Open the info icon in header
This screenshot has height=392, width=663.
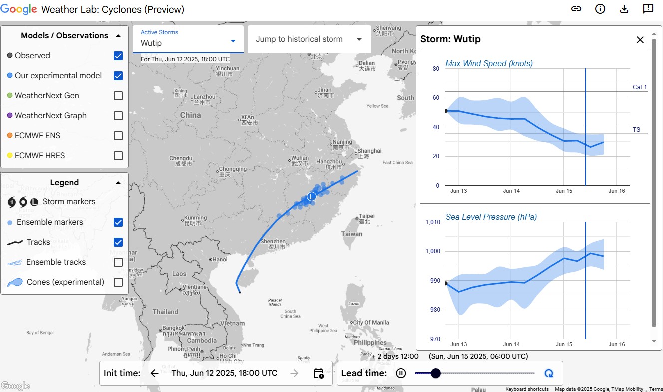click(x=600, y=9)
